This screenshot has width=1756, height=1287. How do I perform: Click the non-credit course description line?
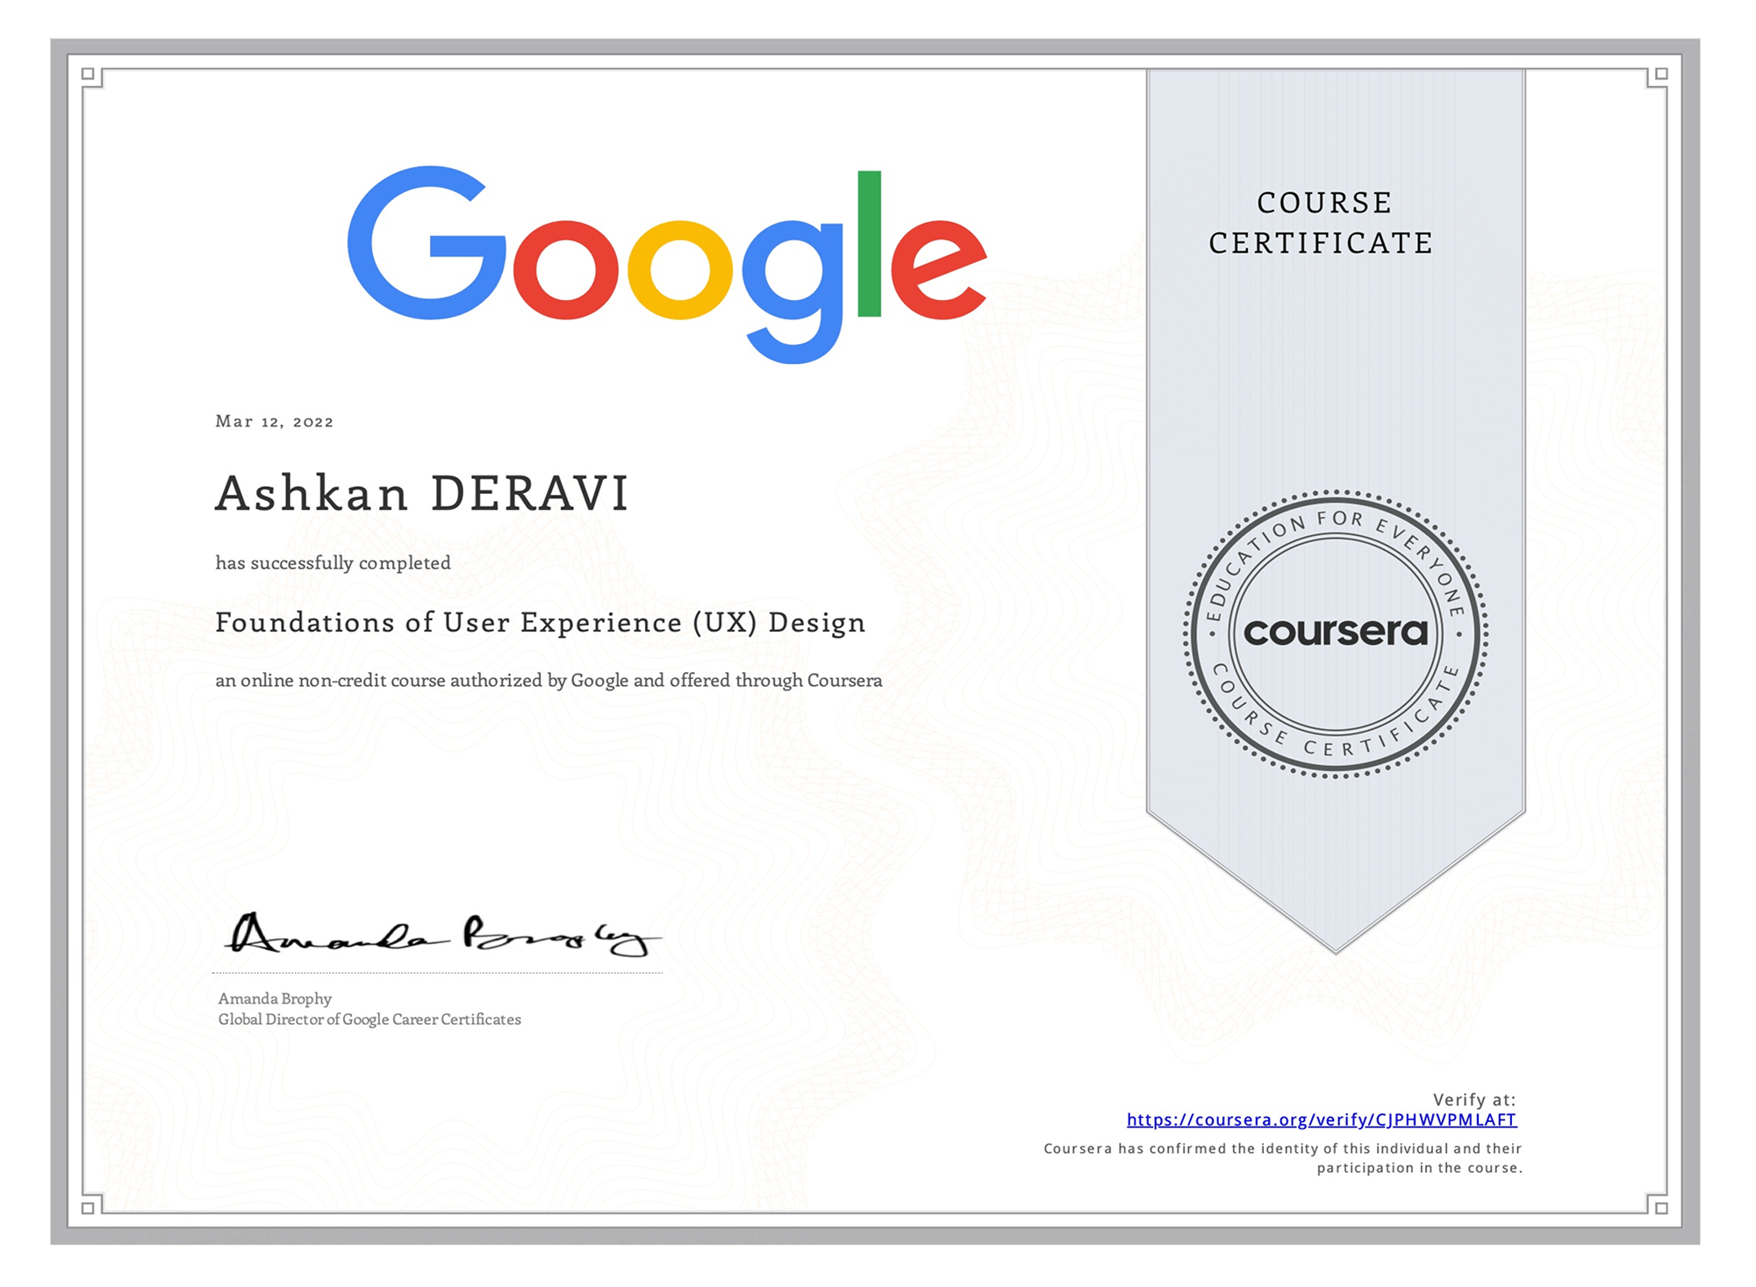[548, 680]
